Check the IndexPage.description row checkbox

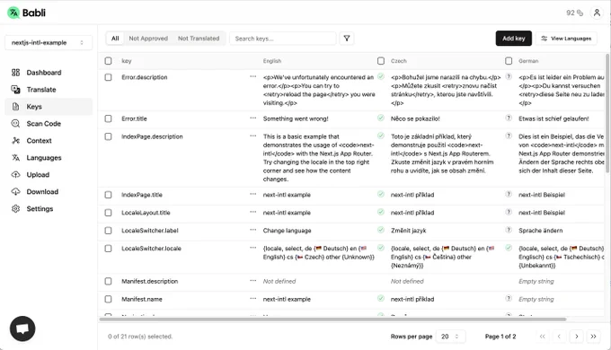tap(109, 136)
